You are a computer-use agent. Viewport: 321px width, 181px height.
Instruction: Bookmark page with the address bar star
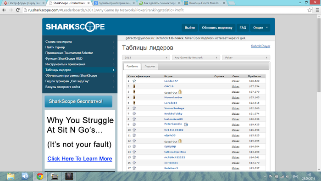(x=310, y=10)
